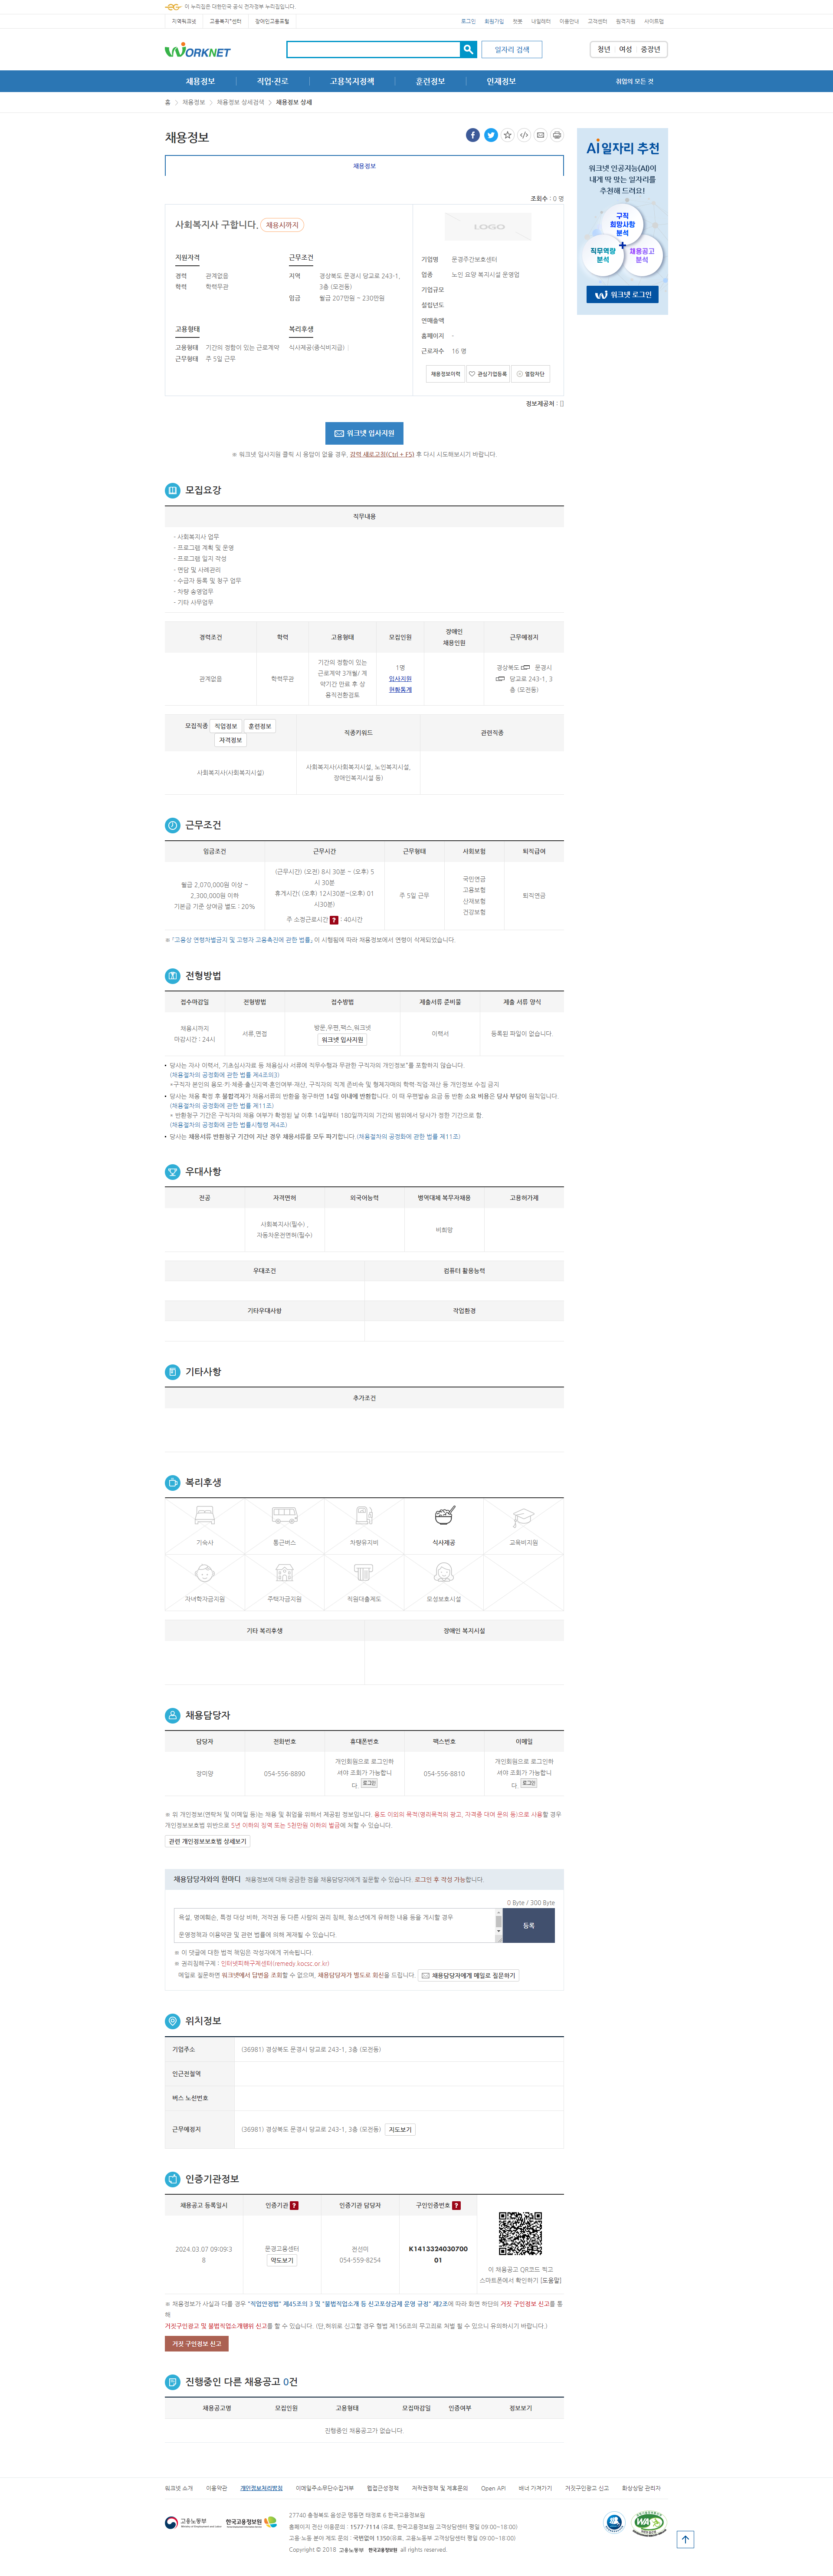Click the print icon
Viewport: 833px width, 2576px height.
[x=558, y=135]
